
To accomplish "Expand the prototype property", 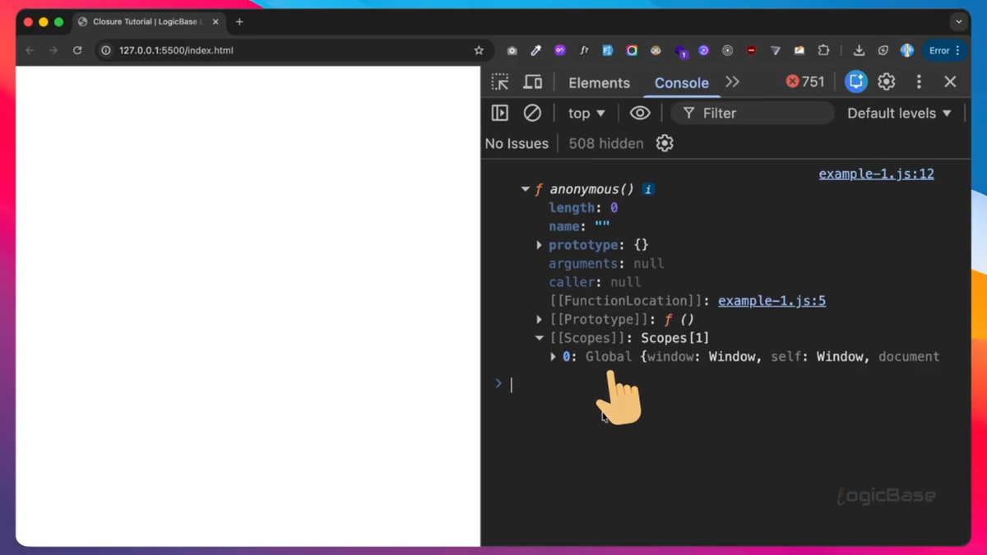I will tap(539, 244).
